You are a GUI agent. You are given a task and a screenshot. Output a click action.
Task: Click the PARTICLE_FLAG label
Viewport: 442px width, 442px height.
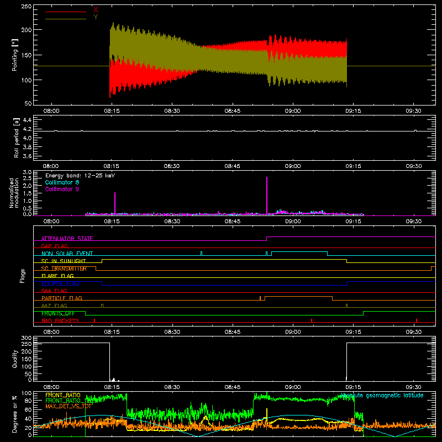coord(62,298)
